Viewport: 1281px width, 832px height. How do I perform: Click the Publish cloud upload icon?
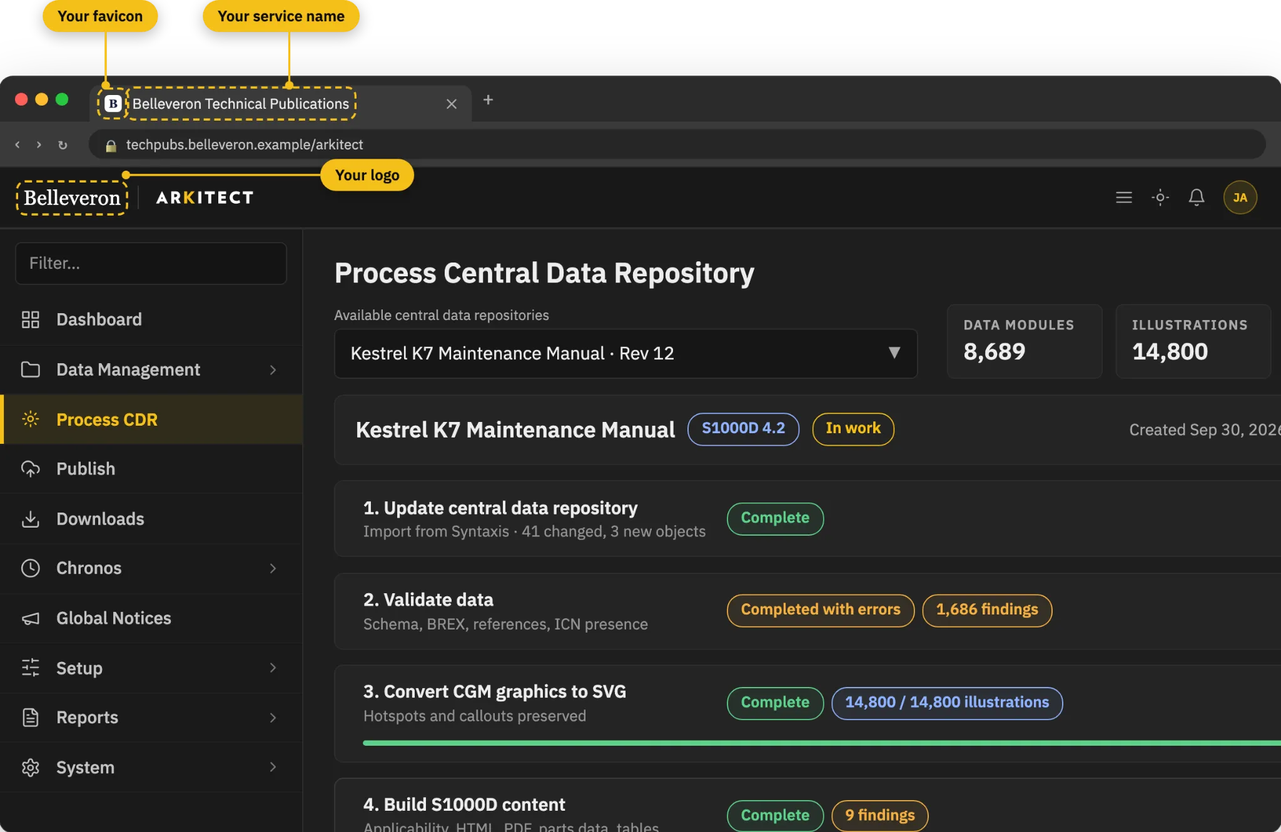pyautogui.click(x=30, y=469)
